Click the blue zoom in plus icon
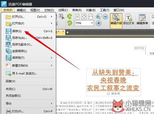Image resolution: width=154 pixels, height=114 pixels. click(x=99, y=23)
